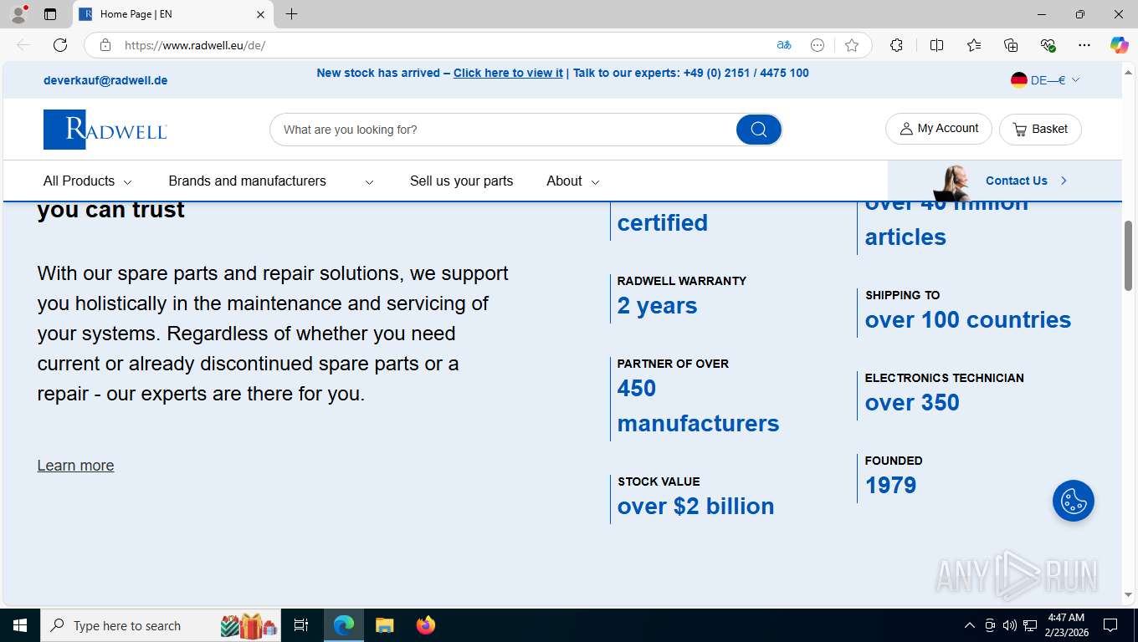This screenshot has height=642, width=1138.
Task: Click the page vertical scrollbar thumb
Action: pyautogui.click(x=1129, y=256)
